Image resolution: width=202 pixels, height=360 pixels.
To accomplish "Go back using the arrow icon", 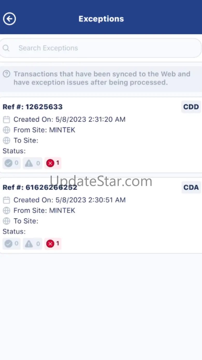I will pos(9,19).
